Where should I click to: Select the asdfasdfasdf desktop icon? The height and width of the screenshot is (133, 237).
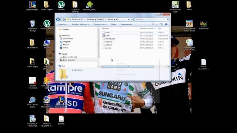(x=203, y=25)
